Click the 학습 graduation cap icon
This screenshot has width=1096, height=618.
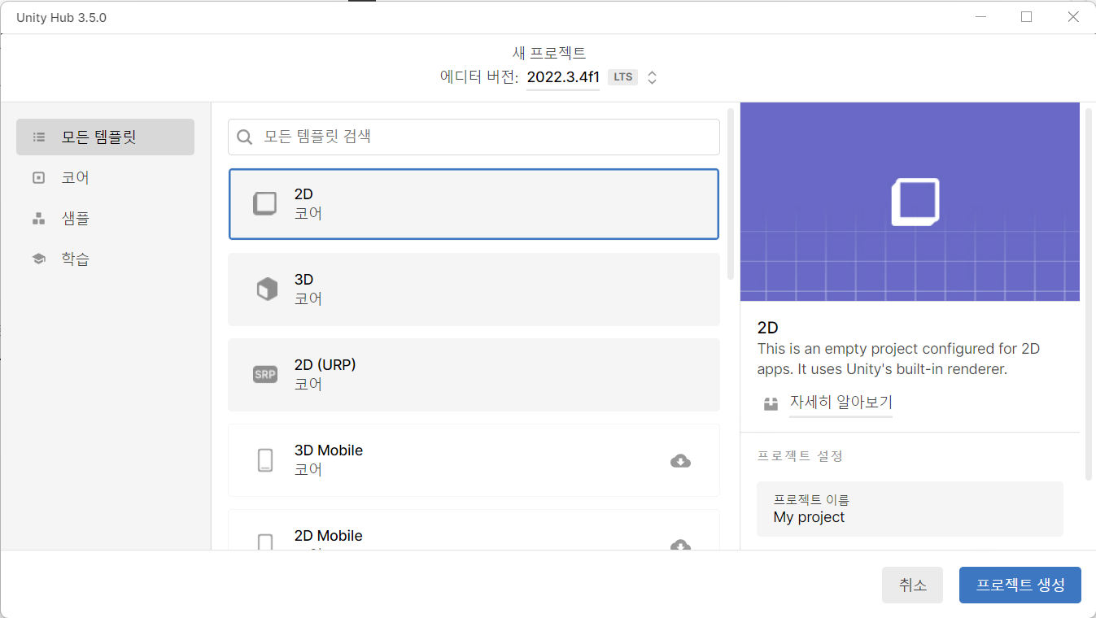click(x=39, y=259)
